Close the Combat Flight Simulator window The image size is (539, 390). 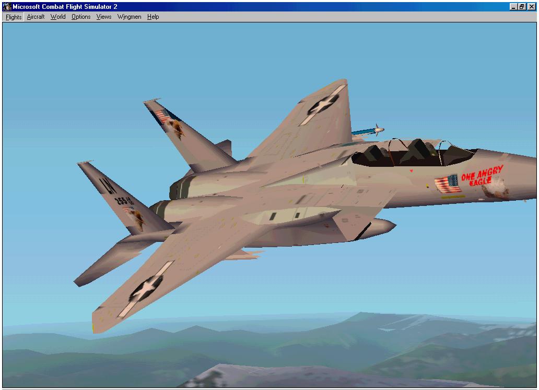tap(532, 7)
